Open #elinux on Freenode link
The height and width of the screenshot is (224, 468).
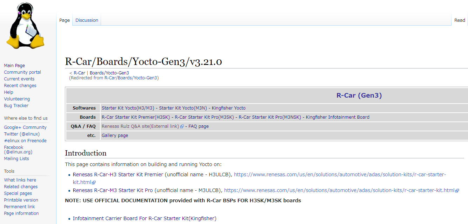tap(25, 141)
